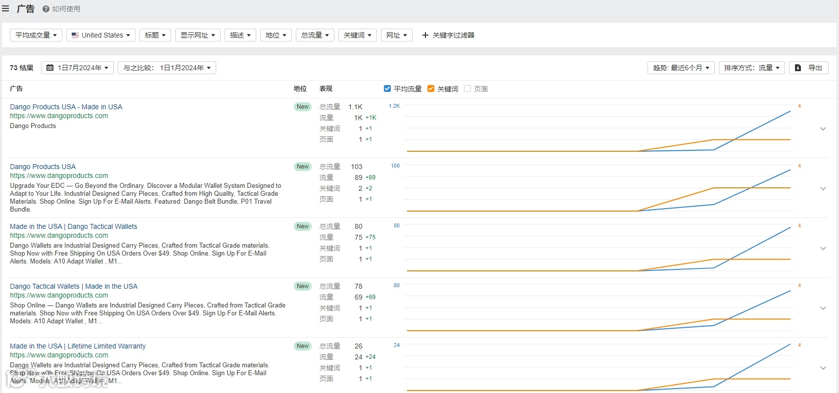
Task: Expand the Dango Products USA - Made in USA row
Action: (x=823, y=129)
